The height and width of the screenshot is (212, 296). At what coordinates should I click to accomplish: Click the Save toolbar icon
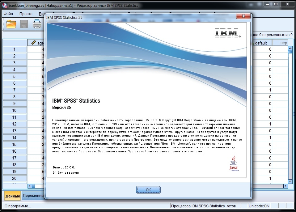click(x=23, y=24)
